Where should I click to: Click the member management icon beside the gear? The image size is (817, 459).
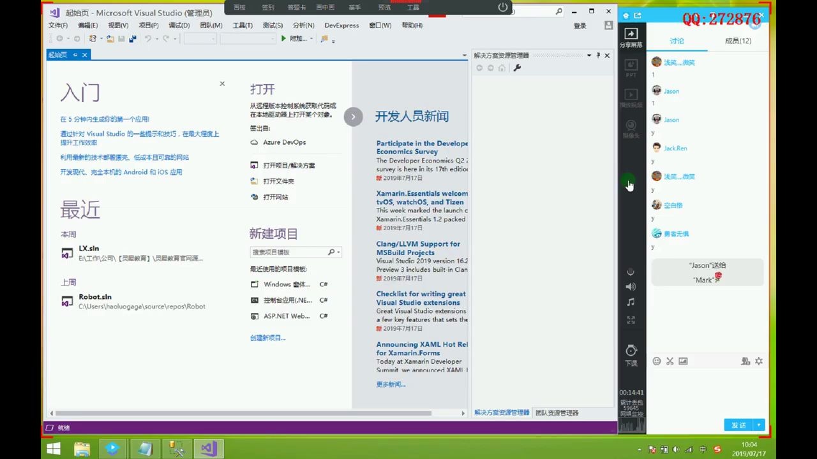tap(745, 361)
